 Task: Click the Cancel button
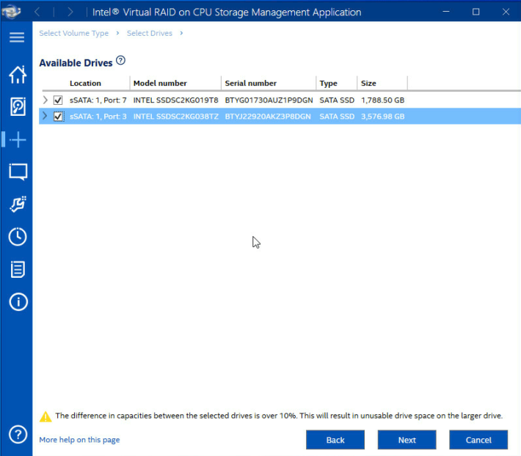(x=478, y=440)
